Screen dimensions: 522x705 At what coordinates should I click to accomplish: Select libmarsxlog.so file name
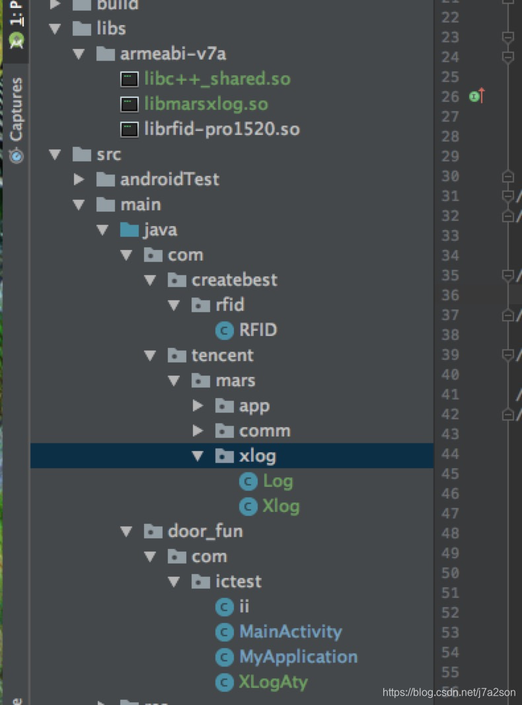[x=206, y=104]
